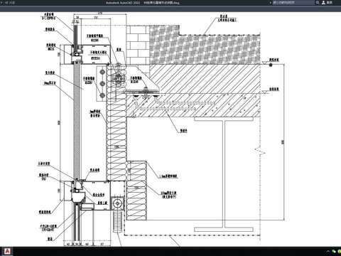Click the user account silhouette icon

(323, 3)
